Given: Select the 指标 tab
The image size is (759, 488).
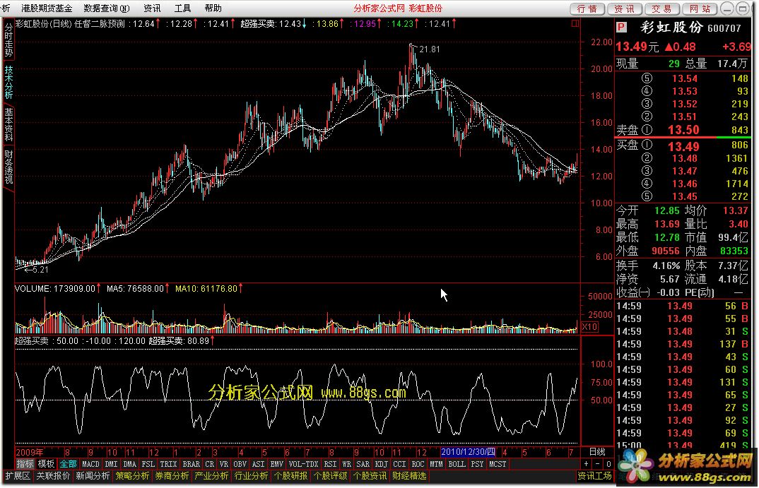Looking at the screenshot, I should tap(25, 464).
